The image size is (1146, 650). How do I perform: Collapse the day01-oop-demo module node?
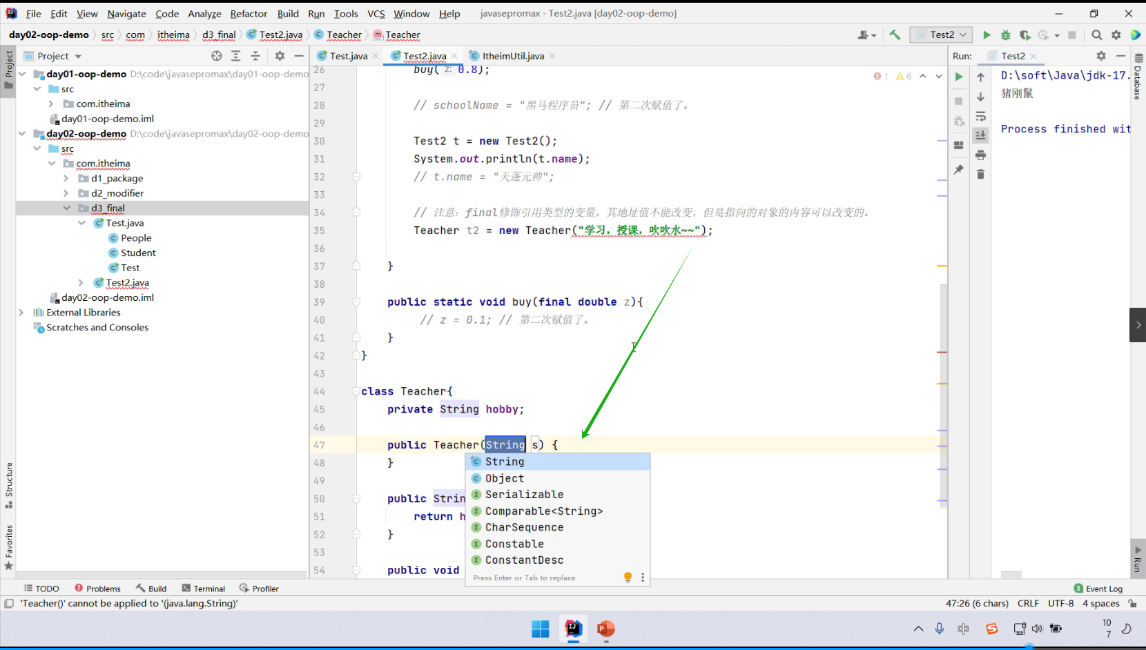(22, 74)
